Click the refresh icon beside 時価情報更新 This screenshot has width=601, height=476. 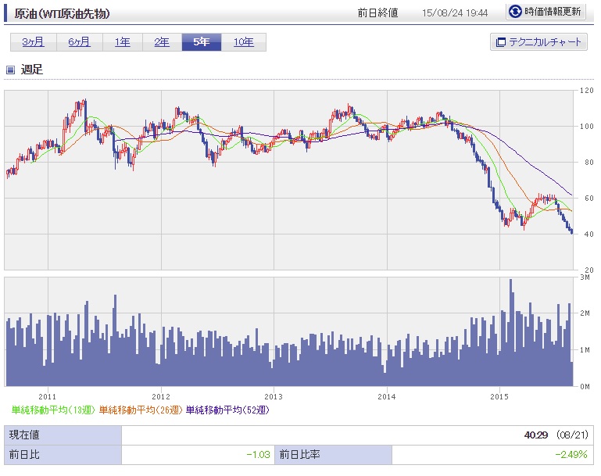(515, 12)
